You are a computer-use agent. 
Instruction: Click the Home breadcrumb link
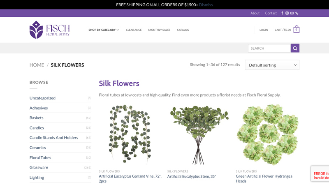coord(37,65)
